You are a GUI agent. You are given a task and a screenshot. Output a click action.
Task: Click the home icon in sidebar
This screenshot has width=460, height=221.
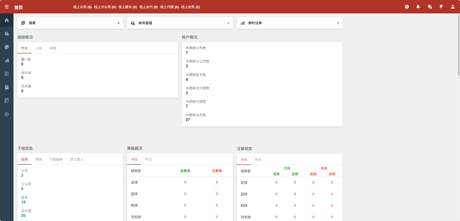tap(6, 20)
